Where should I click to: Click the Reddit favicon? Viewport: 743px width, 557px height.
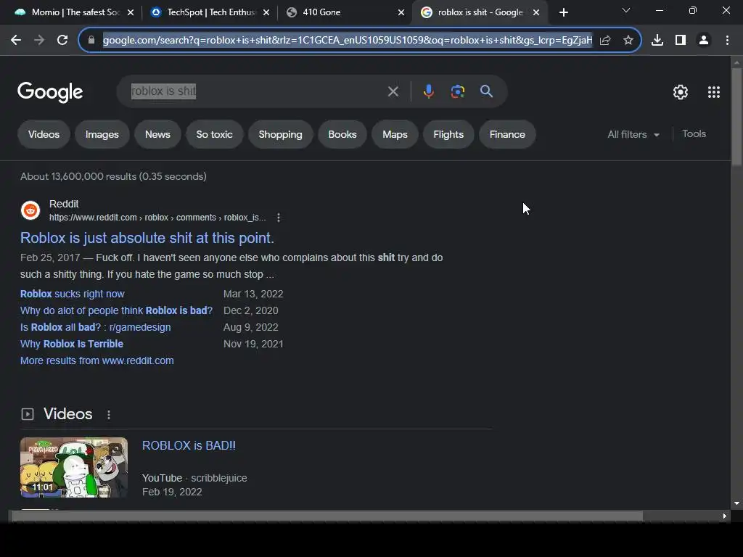(x=30, y=210)
